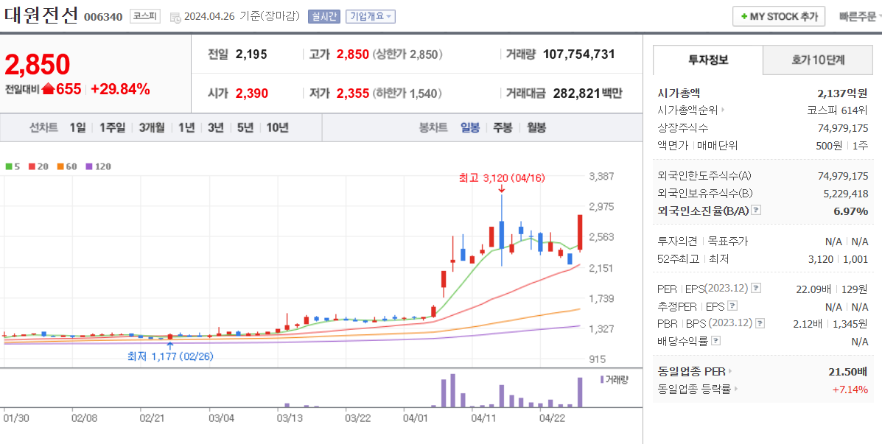Click the stock code 006340

click(103, 17)
